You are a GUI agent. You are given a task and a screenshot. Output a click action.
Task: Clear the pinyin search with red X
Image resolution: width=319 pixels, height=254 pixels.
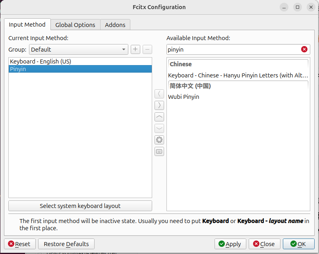pyautogui.click(x=304, y=49)
